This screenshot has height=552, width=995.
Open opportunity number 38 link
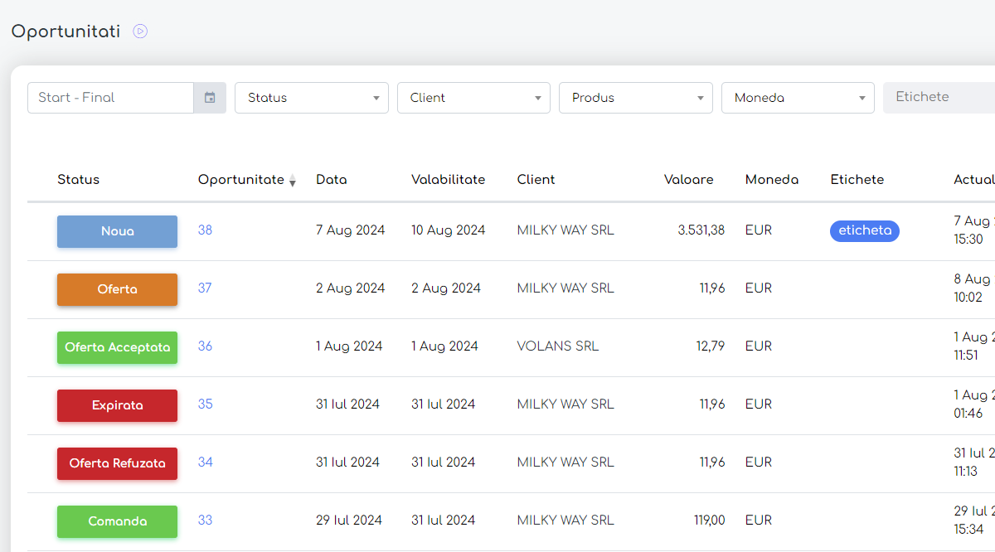(205, 230)
